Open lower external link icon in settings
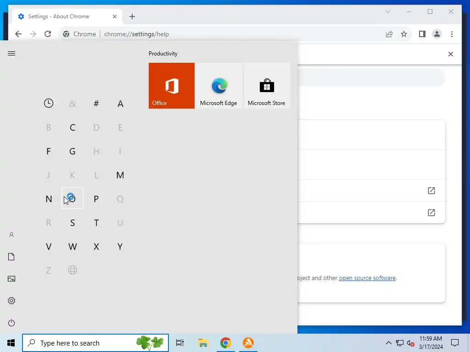 (x=431, y=213)
